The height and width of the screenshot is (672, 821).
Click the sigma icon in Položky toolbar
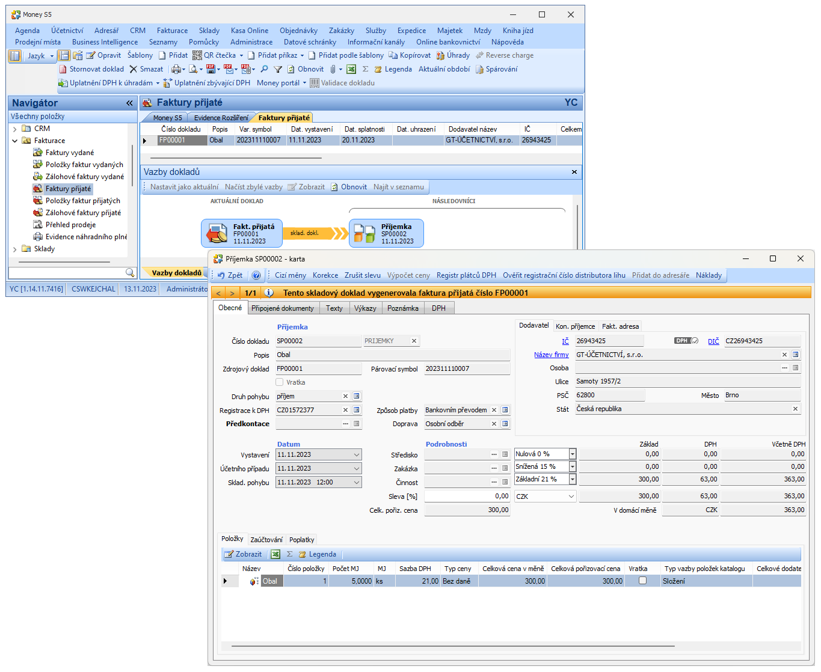[289, 554]
